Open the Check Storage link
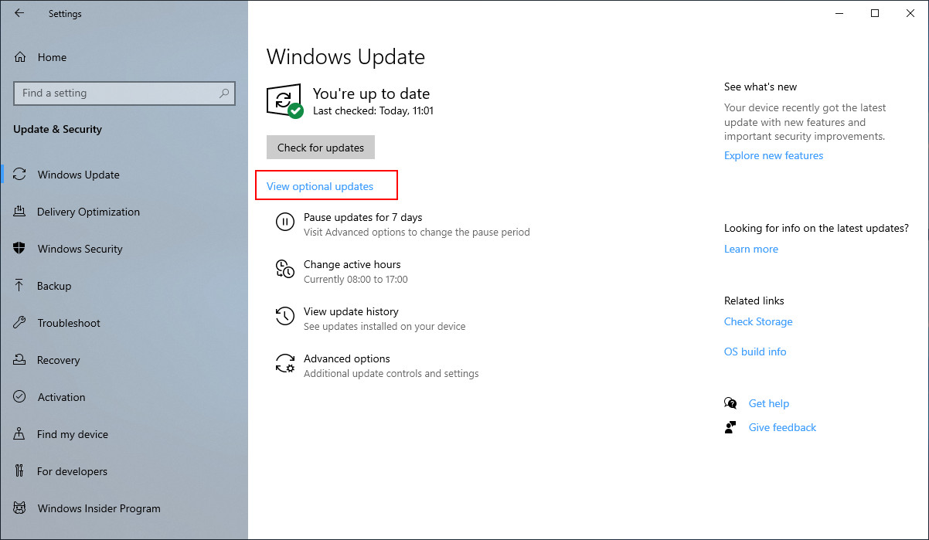 [x=758, y=321]
